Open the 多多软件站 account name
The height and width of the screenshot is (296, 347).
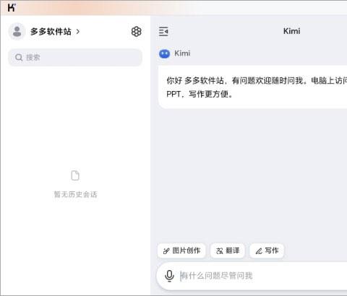click(x=51, y=31)
